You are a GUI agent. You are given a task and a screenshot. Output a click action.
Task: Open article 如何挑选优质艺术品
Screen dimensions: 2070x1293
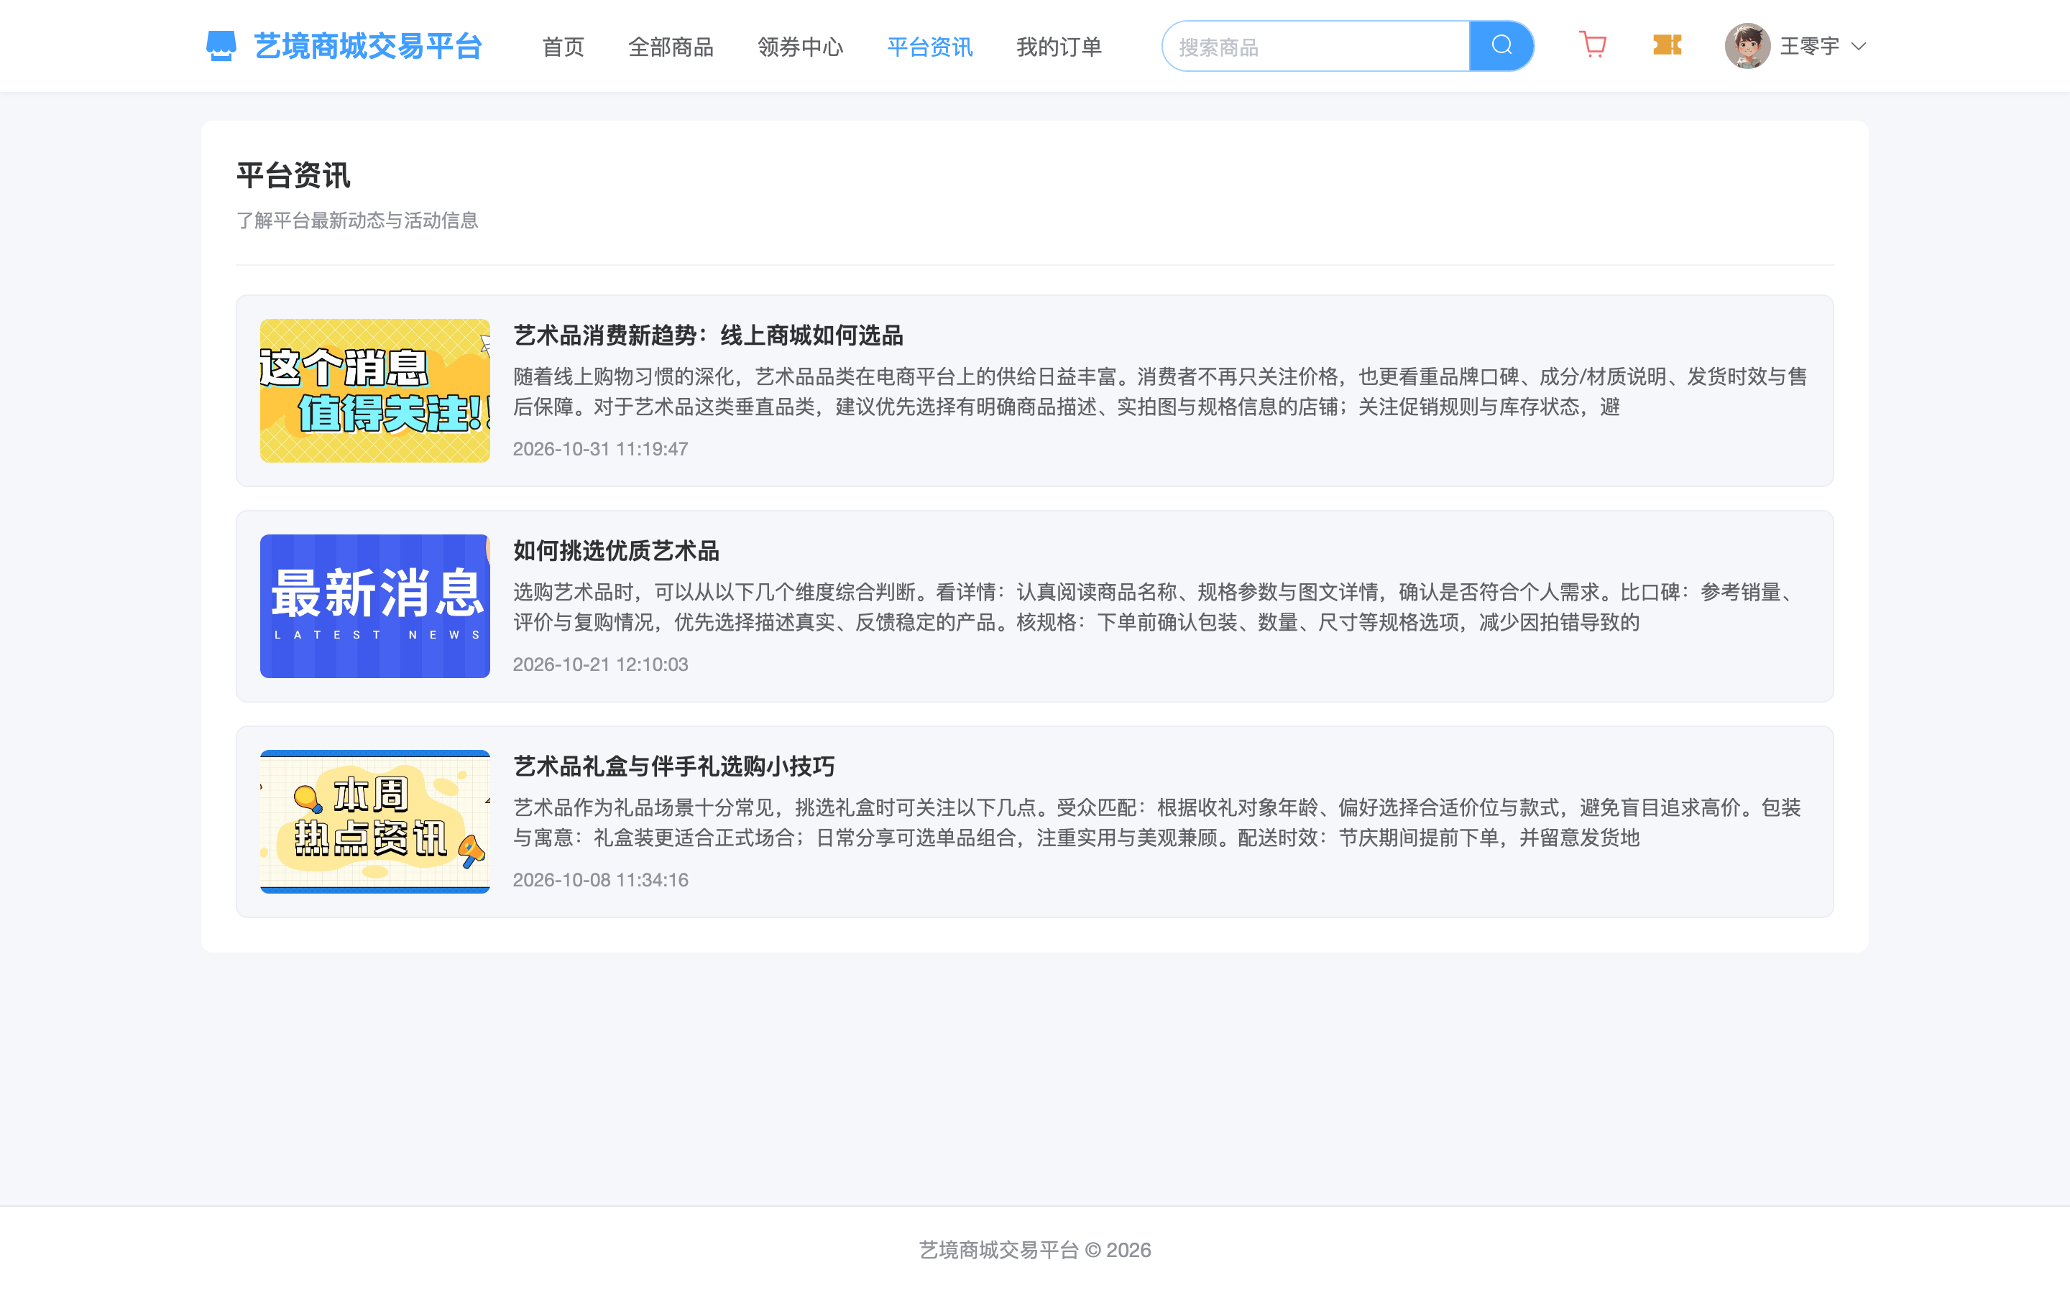click(616, 551)
